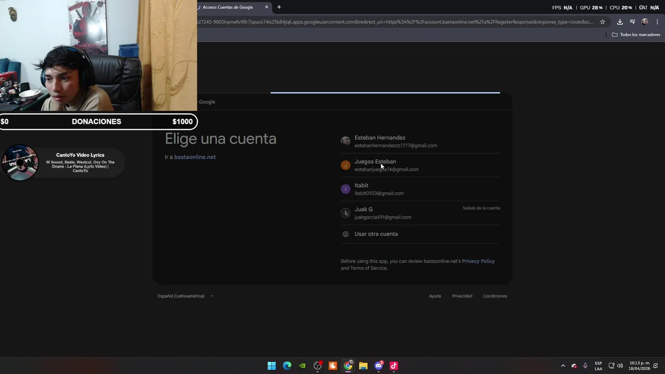The width and height of the screenshot is (665, 374).
Task: Click the microphone tray icon
Action: [x=586, y=366]
